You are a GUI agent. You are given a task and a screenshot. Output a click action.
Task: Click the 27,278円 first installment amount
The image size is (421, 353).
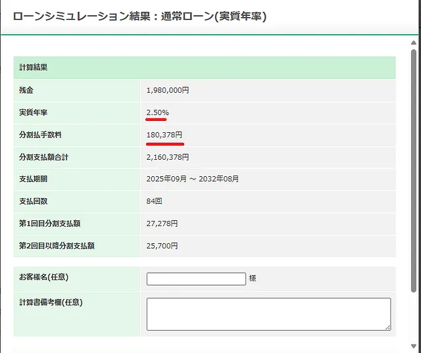click(162, 224)
